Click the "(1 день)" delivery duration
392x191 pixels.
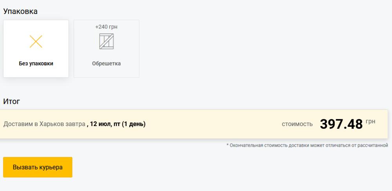(133, 124)
